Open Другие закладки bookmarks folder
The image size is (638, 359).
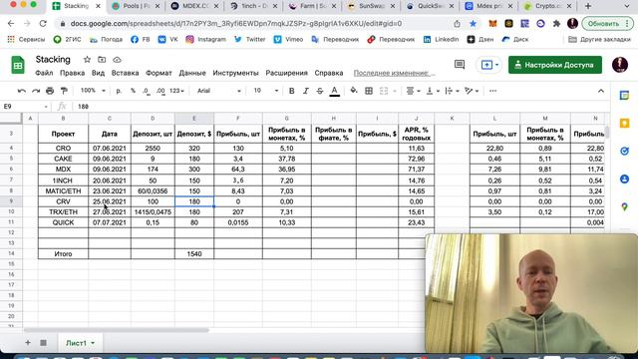click(x=599, y=40)
